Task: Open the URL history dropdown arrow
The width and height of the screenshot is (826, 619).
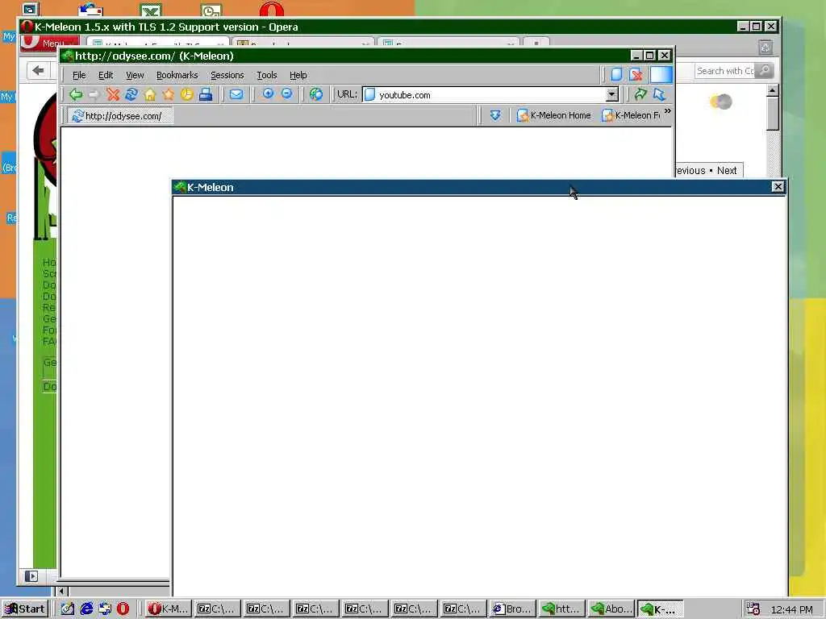Action: tap(611, 95)
